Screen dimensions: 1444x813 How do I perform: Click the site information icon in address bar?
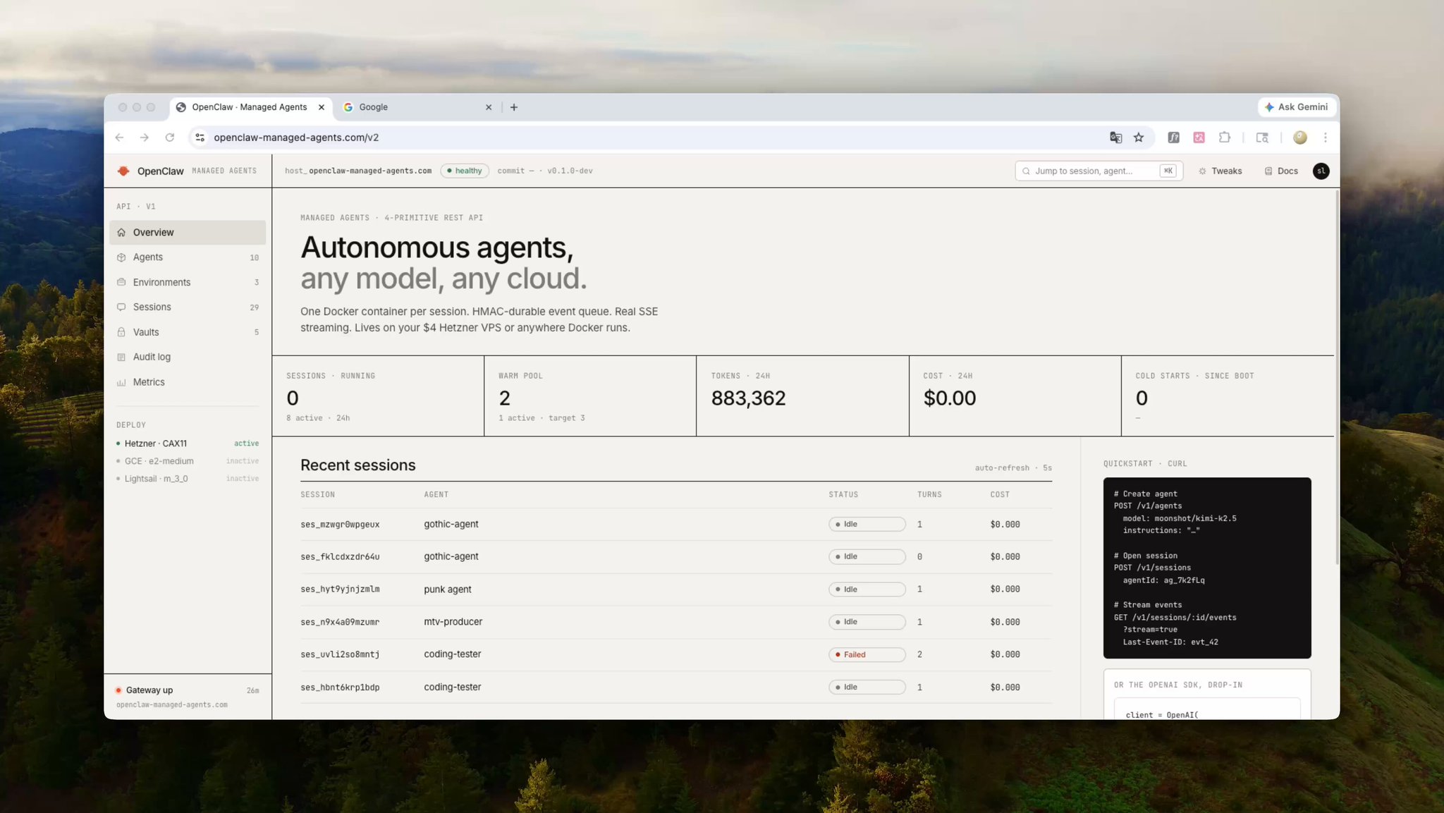(200, 137)
